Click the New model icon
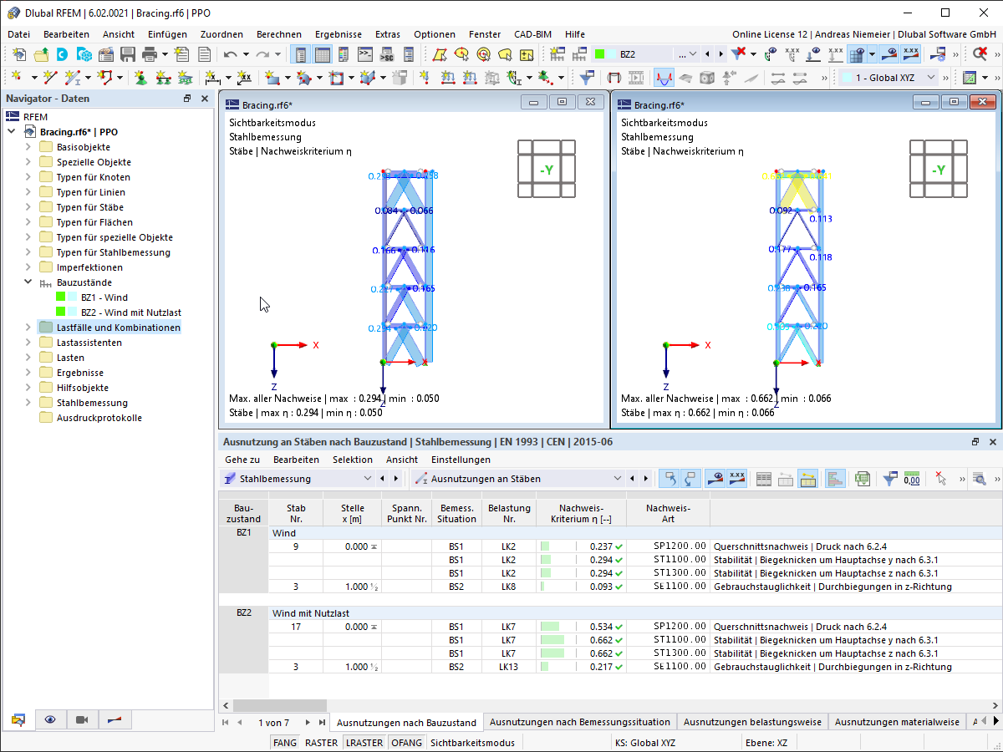Image resolution: width=1003 pixels, height=752 pixels. 19,54
